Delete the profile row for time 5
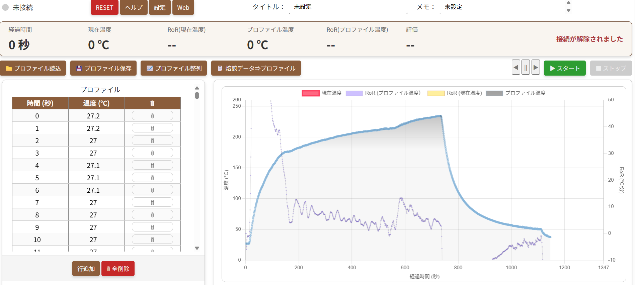 pyautogui.click(x=152, y=178)
